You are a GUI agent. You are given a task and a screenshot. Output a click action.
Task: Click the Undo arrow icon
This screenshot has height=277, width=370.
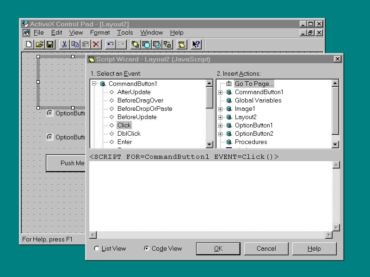pos(110,44)
